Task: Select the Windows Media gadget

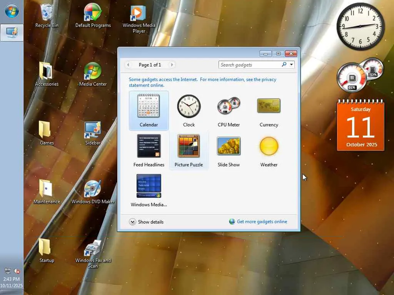Action: 149,191
